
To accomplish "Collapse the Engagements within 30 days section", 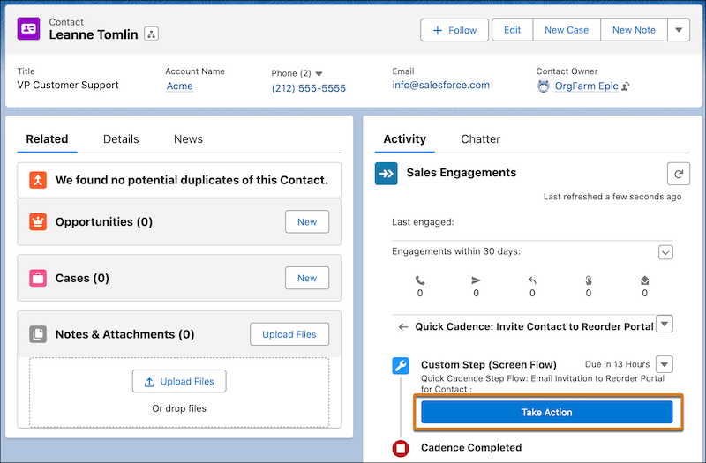I will tap(666, 252).
